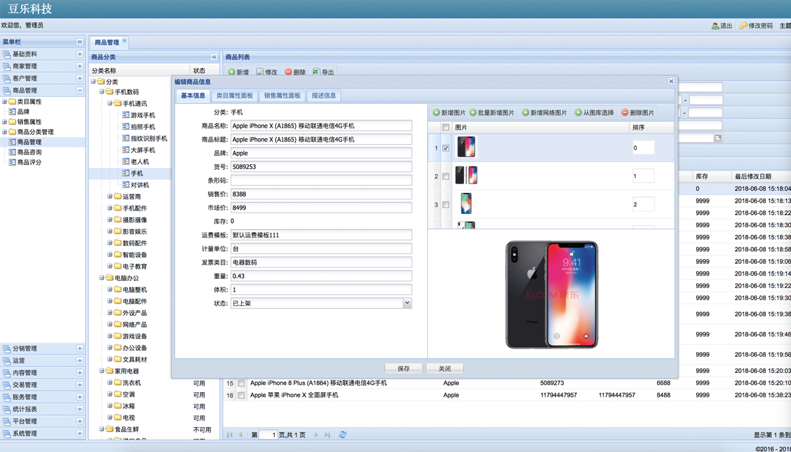Viewport: 791px width, 452px height.
Task: Check the row 15 iPhone 8 Plus checkbox
Action: (241, 383)
